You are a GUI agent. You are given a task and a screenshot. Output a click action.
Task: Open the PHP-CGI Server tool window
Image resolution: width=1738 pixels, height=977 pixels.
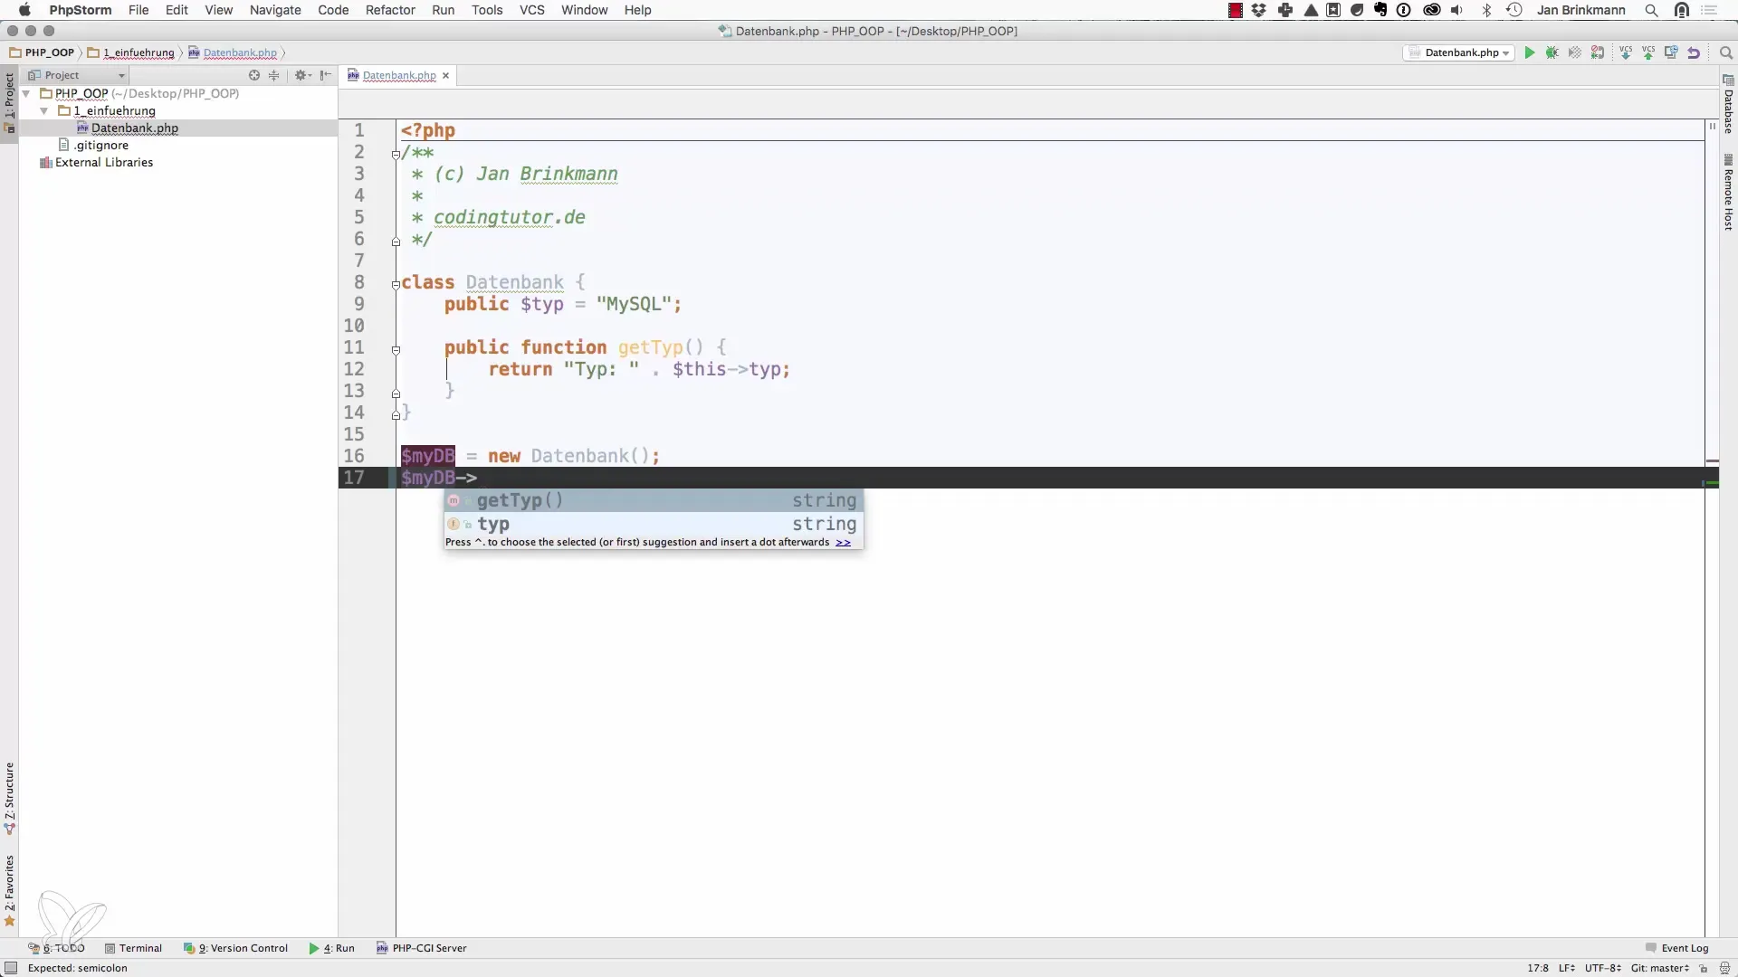(x=422, y=948)
